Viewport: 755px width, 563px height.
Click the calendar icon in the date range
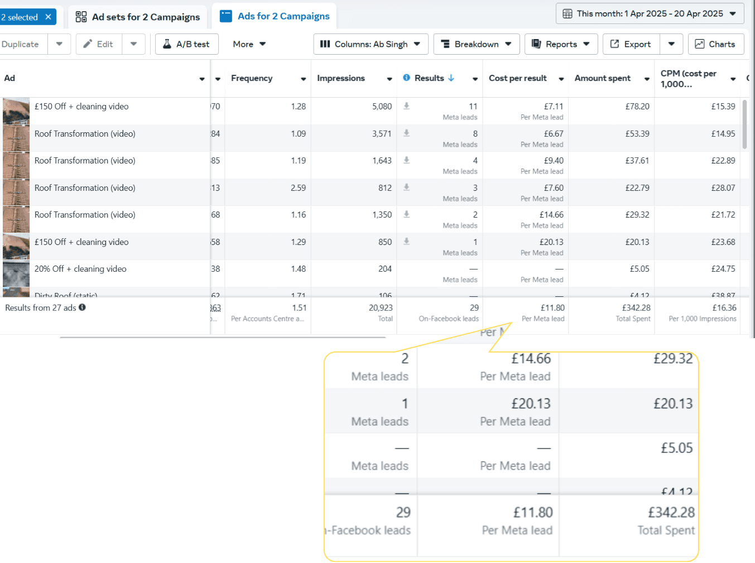pos(567,13)
